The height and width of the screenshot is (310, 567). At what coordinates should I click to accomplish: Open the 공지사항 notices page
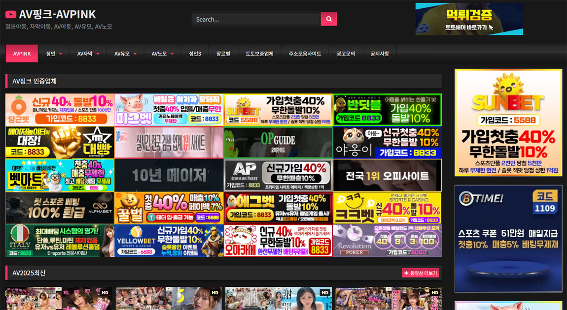pyautogui.click(x=380, y=54)
